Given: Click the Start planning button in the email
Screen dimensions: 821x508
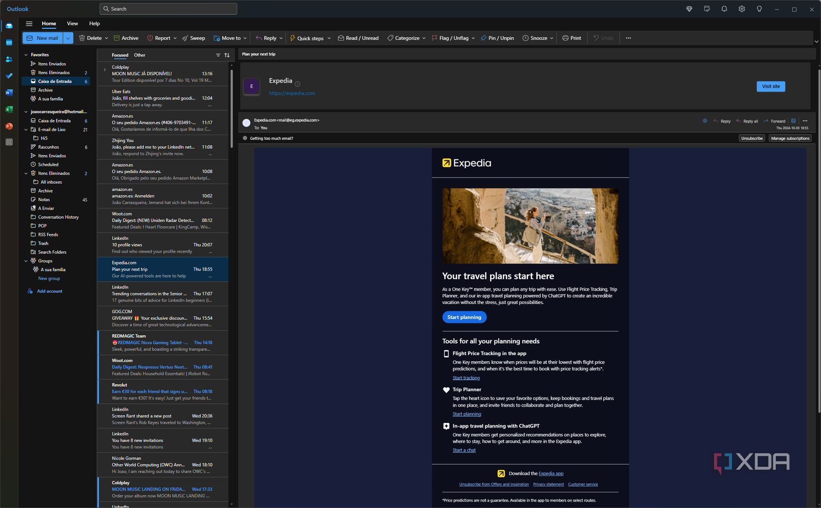Looking at the screenshot, I should pos(464,317).
